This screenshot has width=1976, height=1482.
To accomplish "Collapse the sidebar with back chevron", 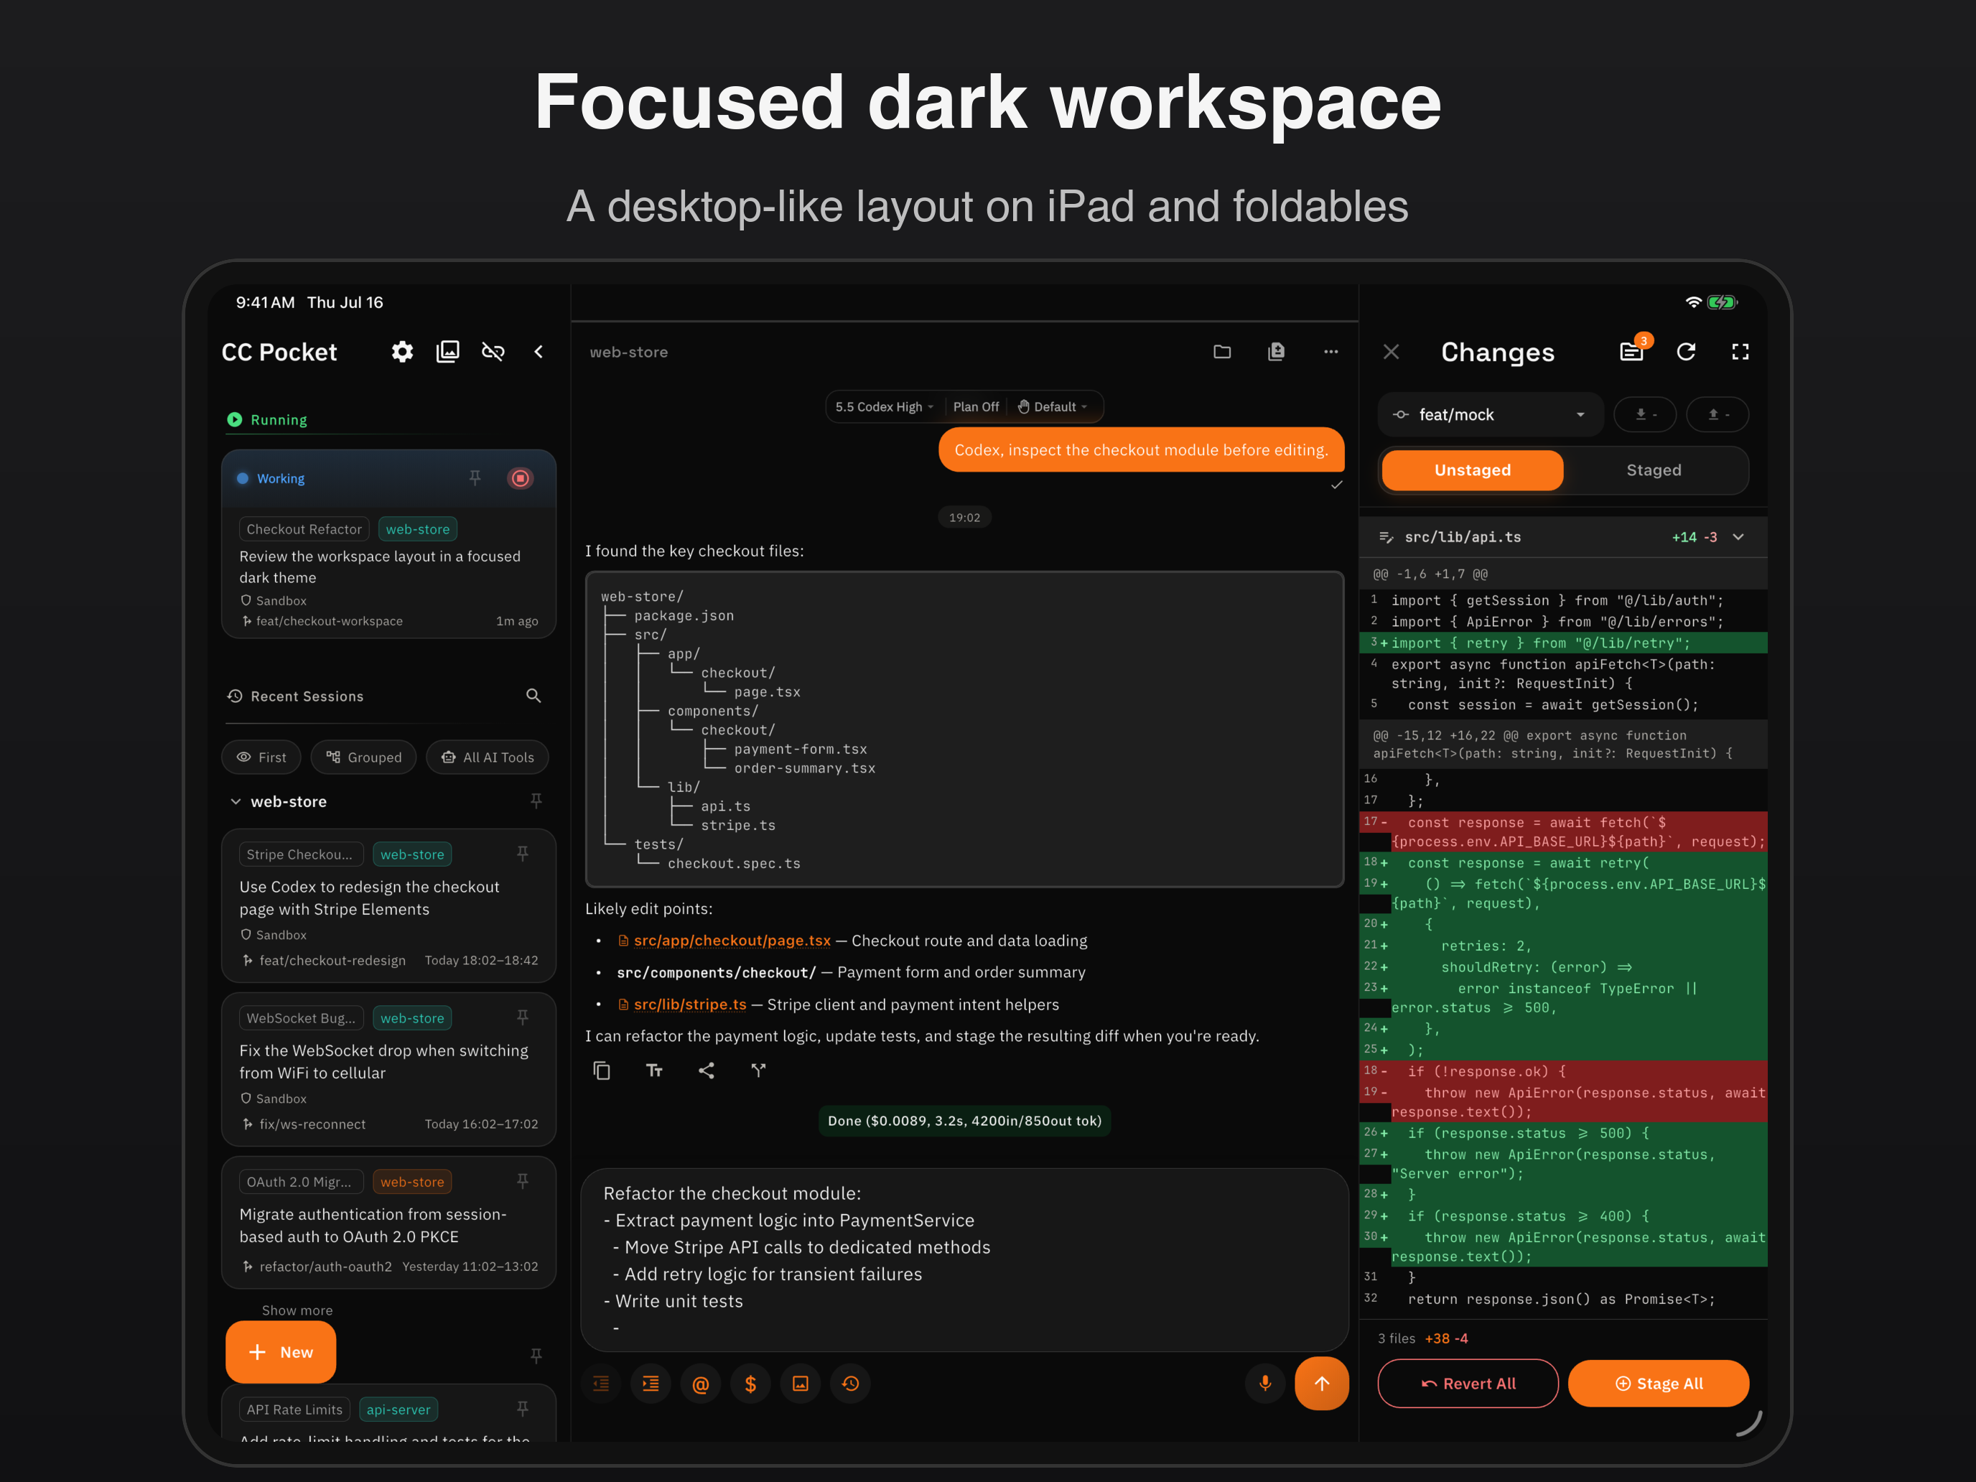I will point(539,352).
